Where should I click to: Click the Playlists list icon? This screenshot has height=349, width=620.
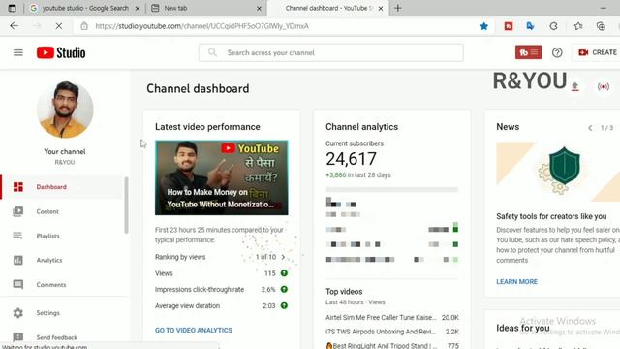(x=17, y=236)
